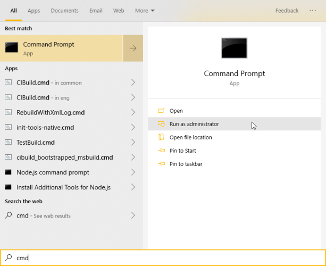Viewport: 326px width, 266px height.
Task: Click the large Command Prompt preview icon
Action: [234, 48]
